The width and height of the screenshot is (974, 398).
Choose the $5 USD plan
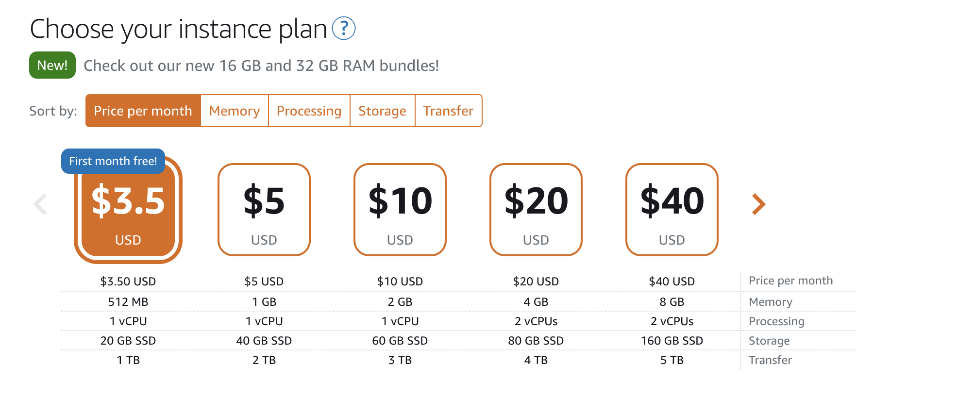point(264,210)
